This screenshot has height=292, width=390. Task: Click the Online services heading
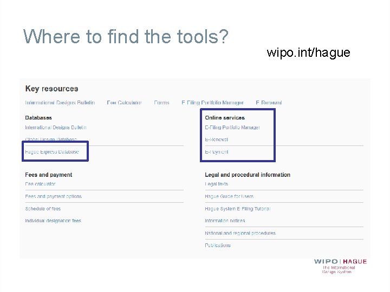(x=225, y=118)
